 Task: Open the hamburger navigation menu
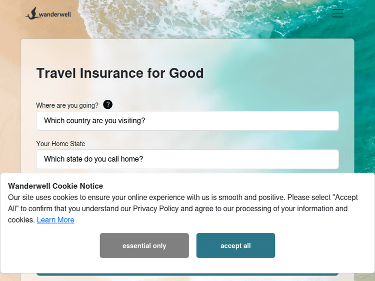pyautogui.click(x=338, y=13)
